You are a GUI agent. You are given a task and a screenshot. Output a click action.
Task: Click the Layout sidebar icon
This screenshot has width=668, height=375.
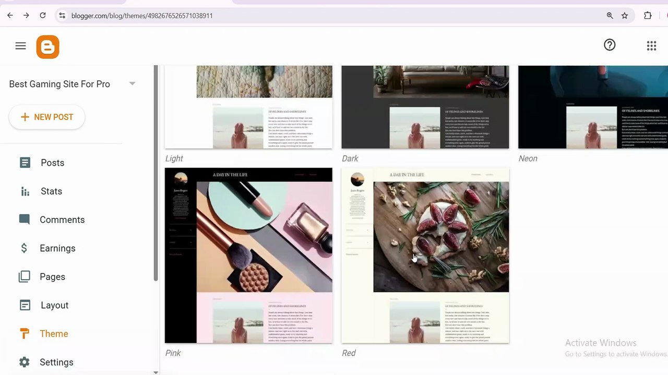[25, 305]
